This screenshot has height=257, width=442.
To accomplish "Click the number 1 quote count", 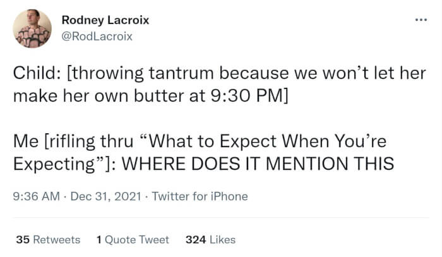I will point(100,239).
